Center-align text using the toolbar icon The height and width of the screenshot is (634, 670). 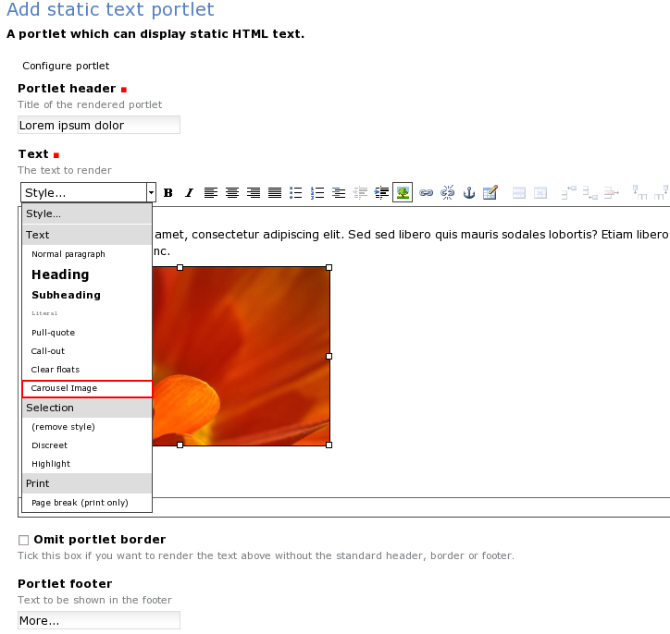pos(232,193)
